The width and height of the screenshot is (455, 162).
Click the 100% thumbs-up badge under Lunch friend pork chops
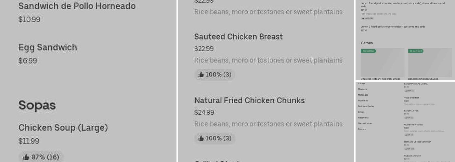(367, 18)
